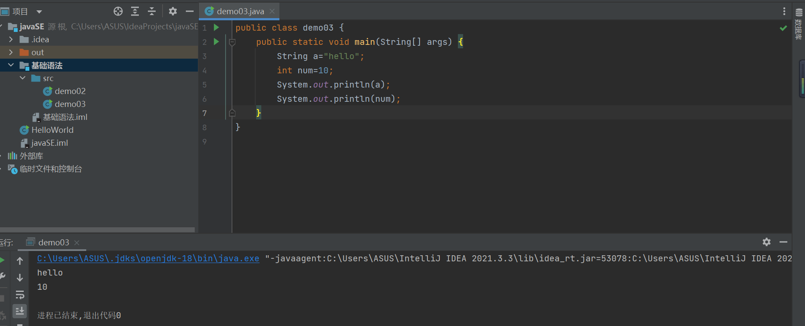Open the 项目 view dropdown
Screen dimensions: 805x326
39,12
